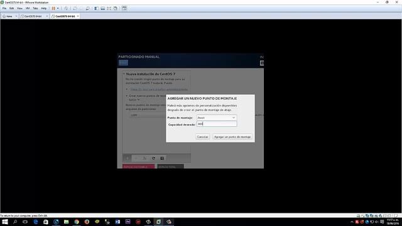Click the taskbar search magnifier icon
Image resolution: width=402 pixels, height=226 pixels.
[x=15, y=222]
